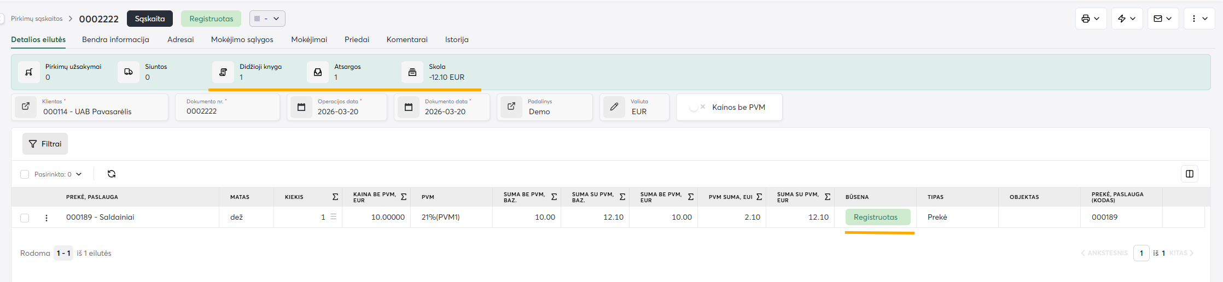Refresh the detail lines table
The height and width of the screenshot is (282, 1223).
tap(112, 174)
